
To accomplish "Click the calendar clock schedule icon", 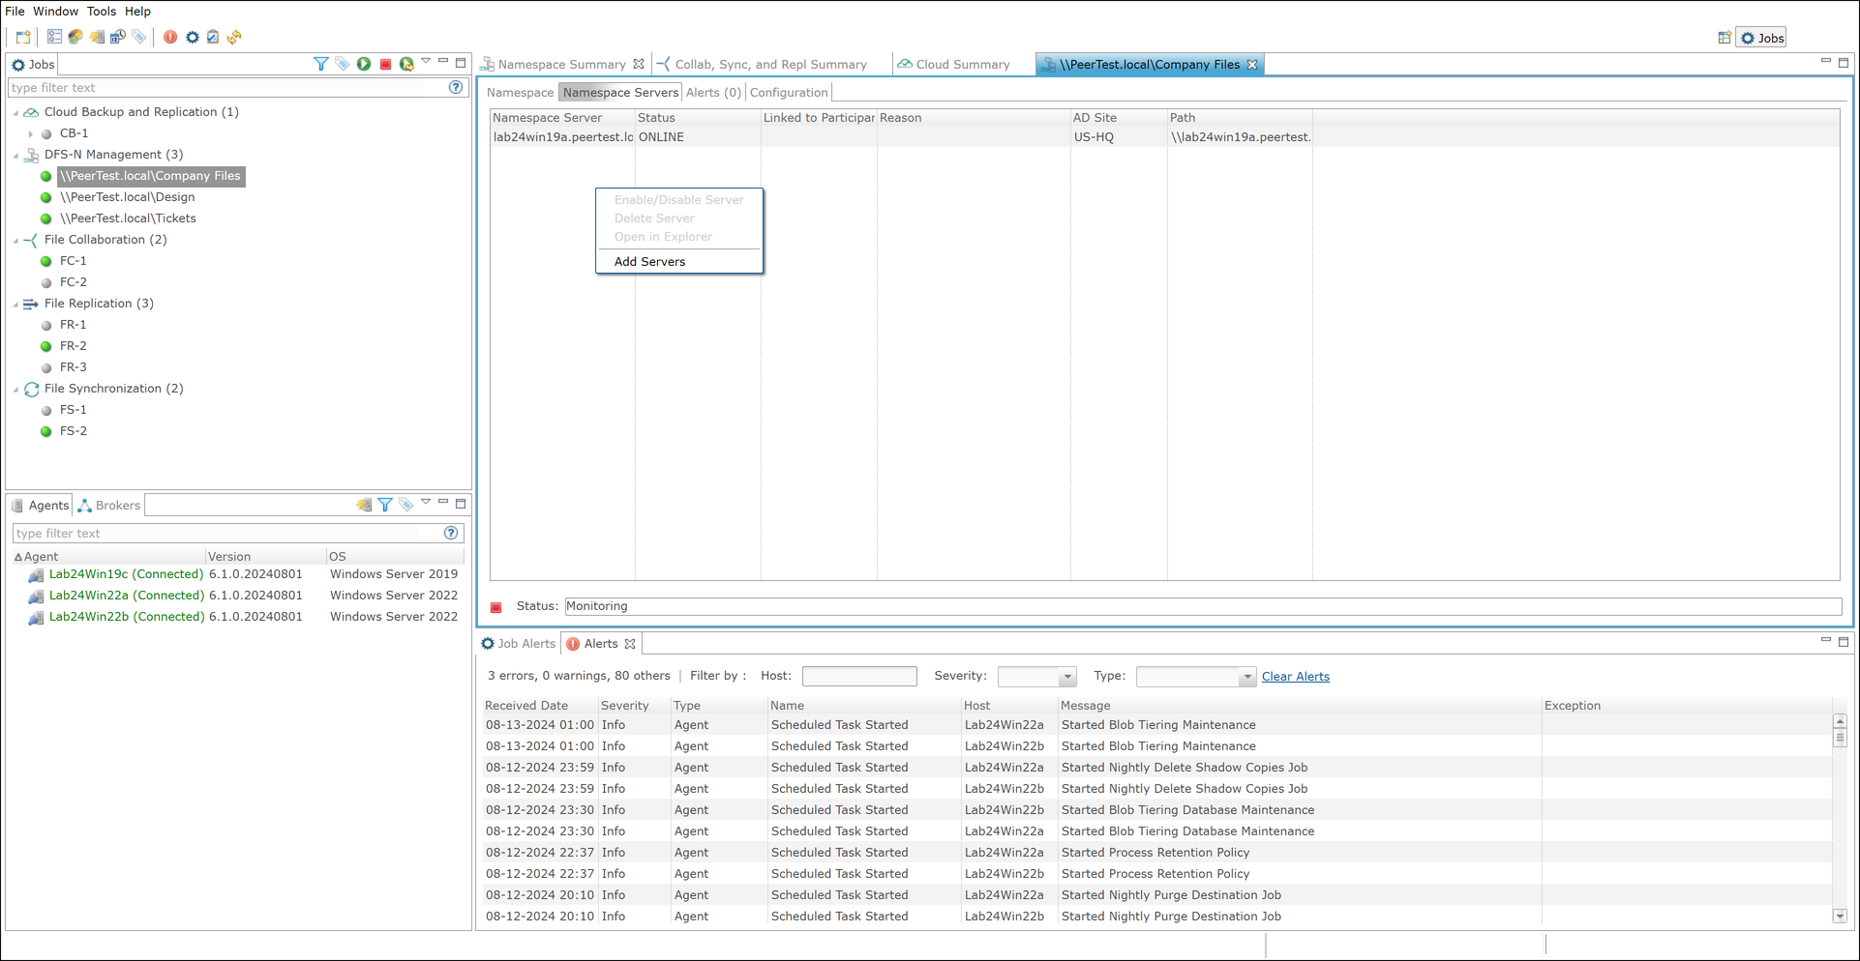I will click(x=118, y=37).
